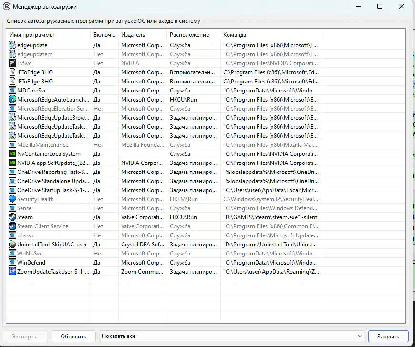This screenshot has height=347, width=415.
Task: Click the Steam logo icon in the HKCU\Run row
Action: [12, 217]
